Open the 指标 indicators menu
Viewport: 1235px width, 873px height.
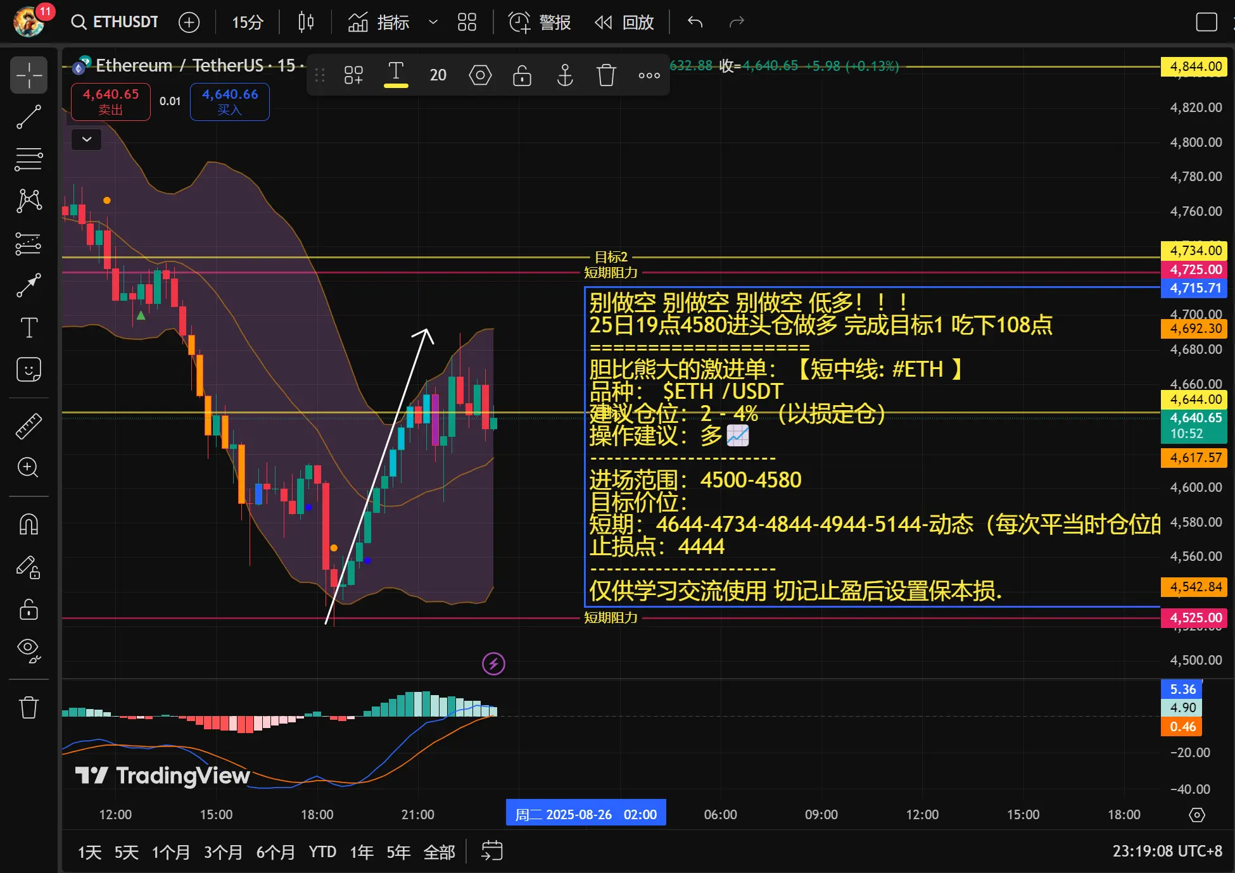pos(379,22)
